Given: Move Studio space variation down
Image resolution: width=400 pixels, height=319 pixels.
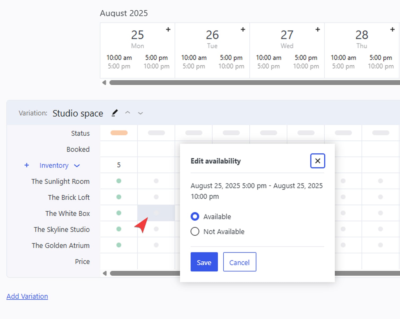Looking at the screenshot, I should (141, 113).
